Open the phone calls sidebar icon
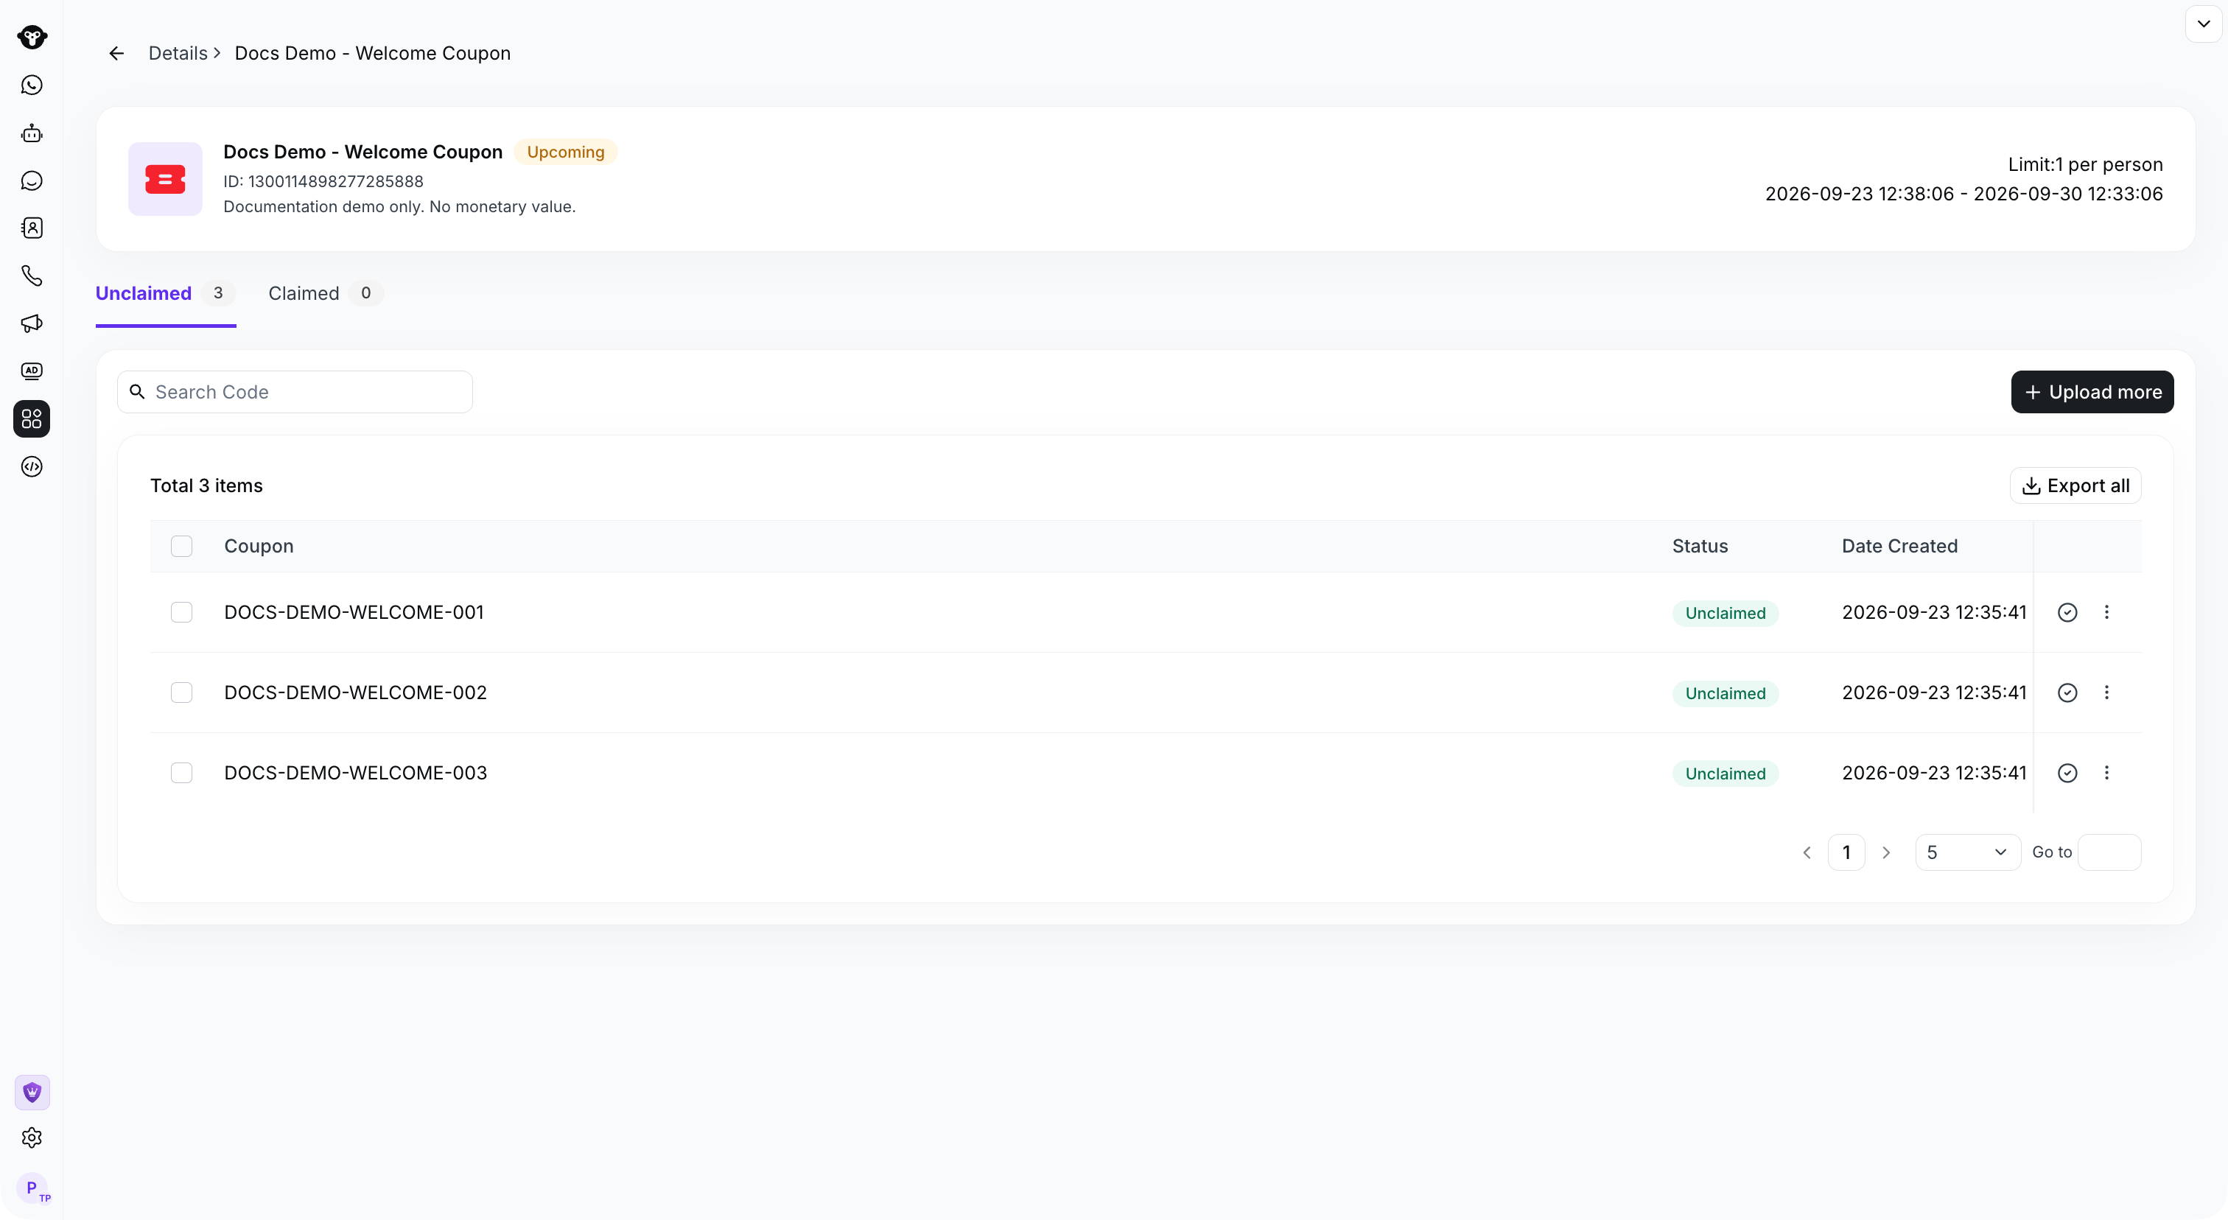2228x1220 pixels. pos(32,276)
